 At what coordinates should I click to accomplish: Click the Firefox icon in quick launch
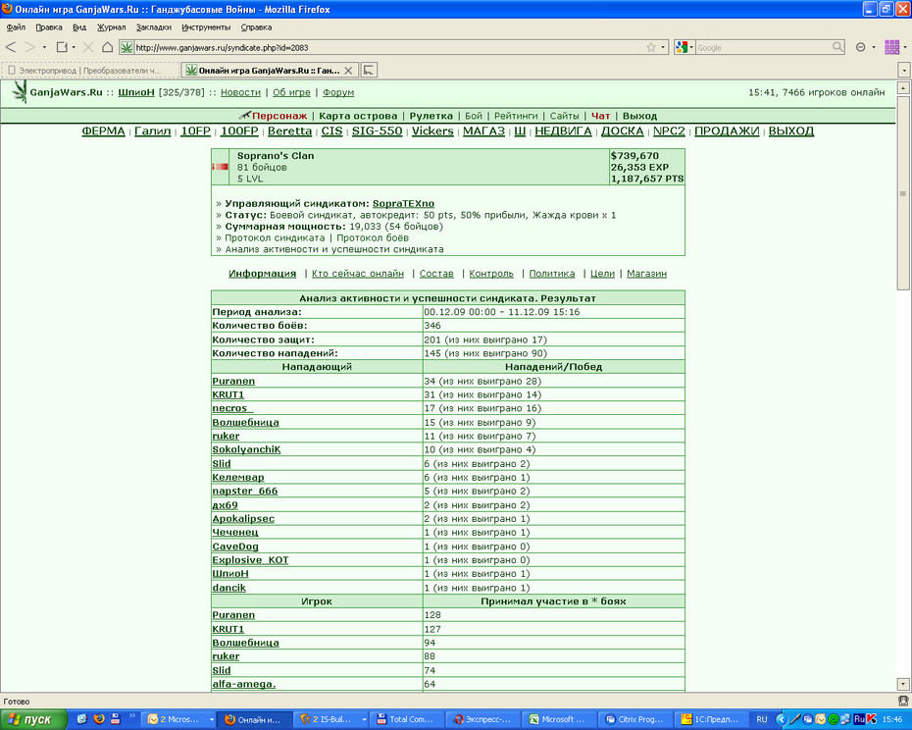click(99, 719)
